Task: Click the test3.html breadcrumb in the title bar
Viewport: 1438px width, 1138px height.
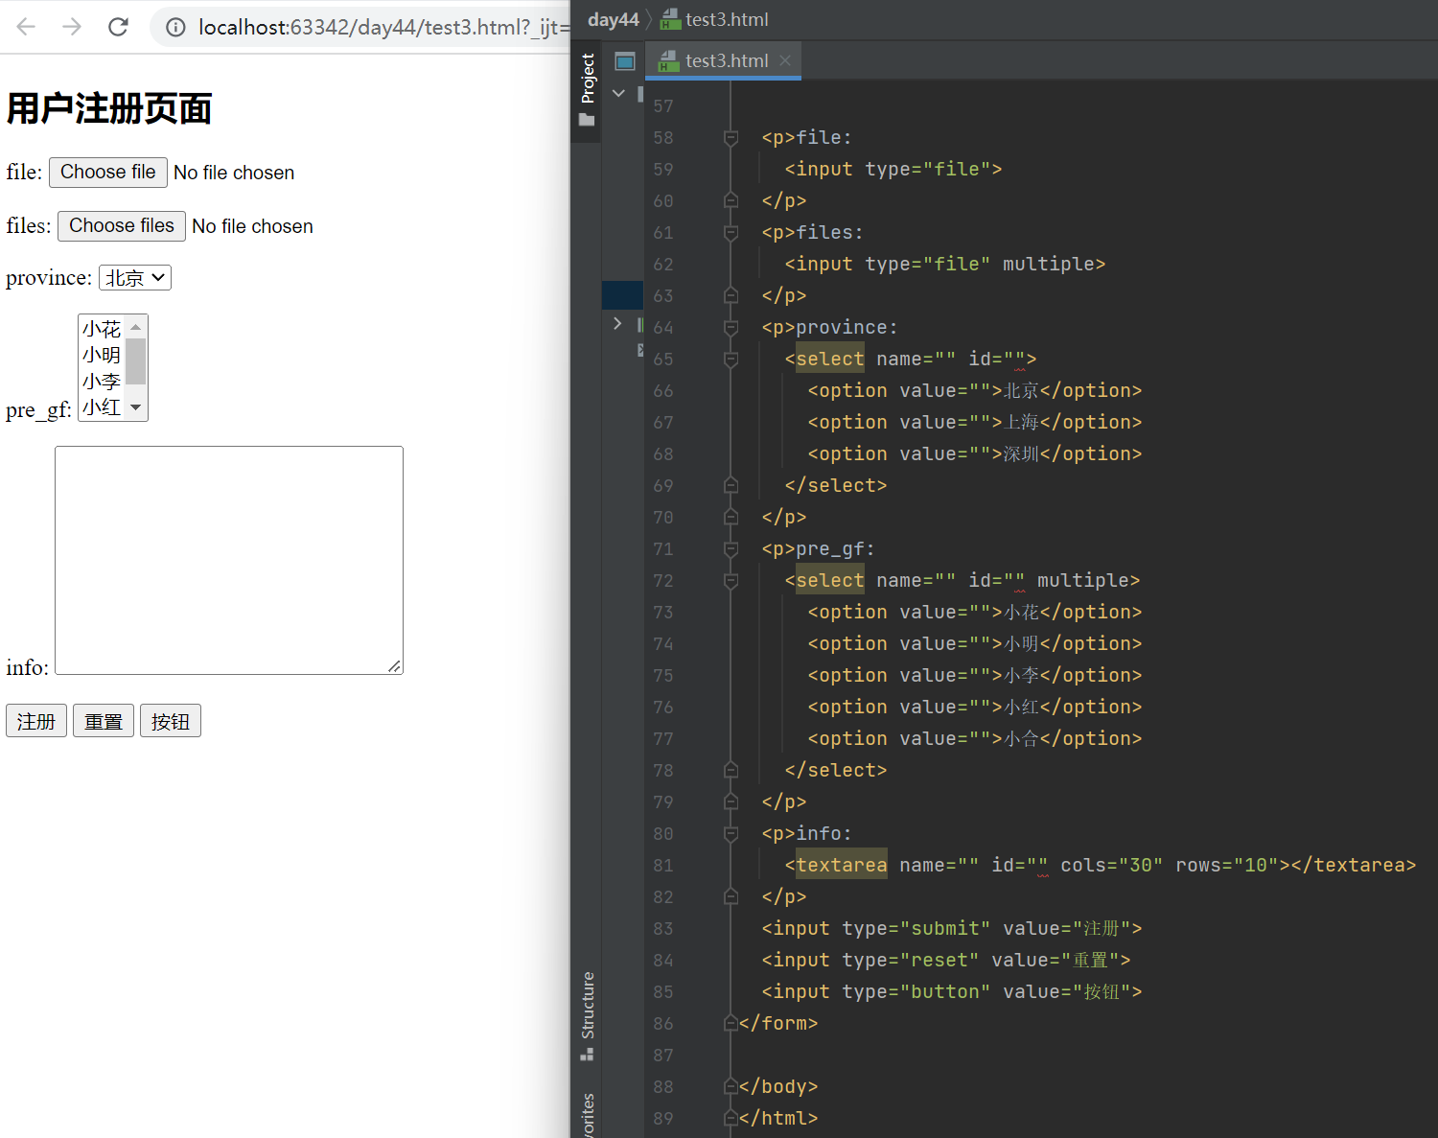Action: point(715,19)
